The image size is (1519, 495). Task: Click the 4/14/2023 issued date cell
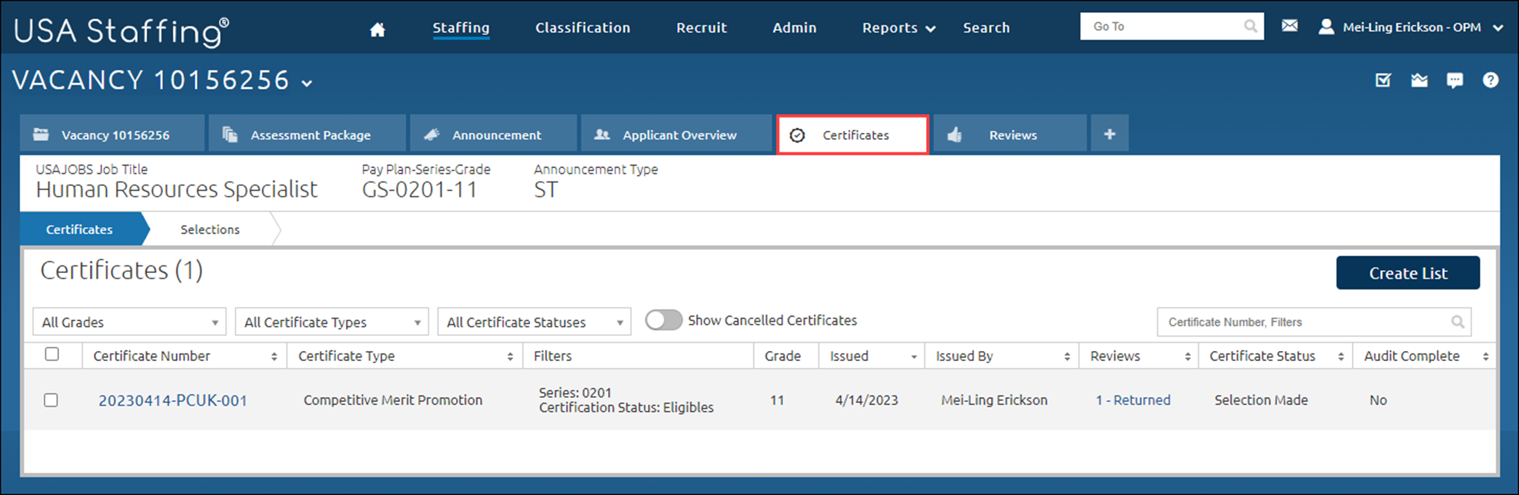(x=866, y=400)
